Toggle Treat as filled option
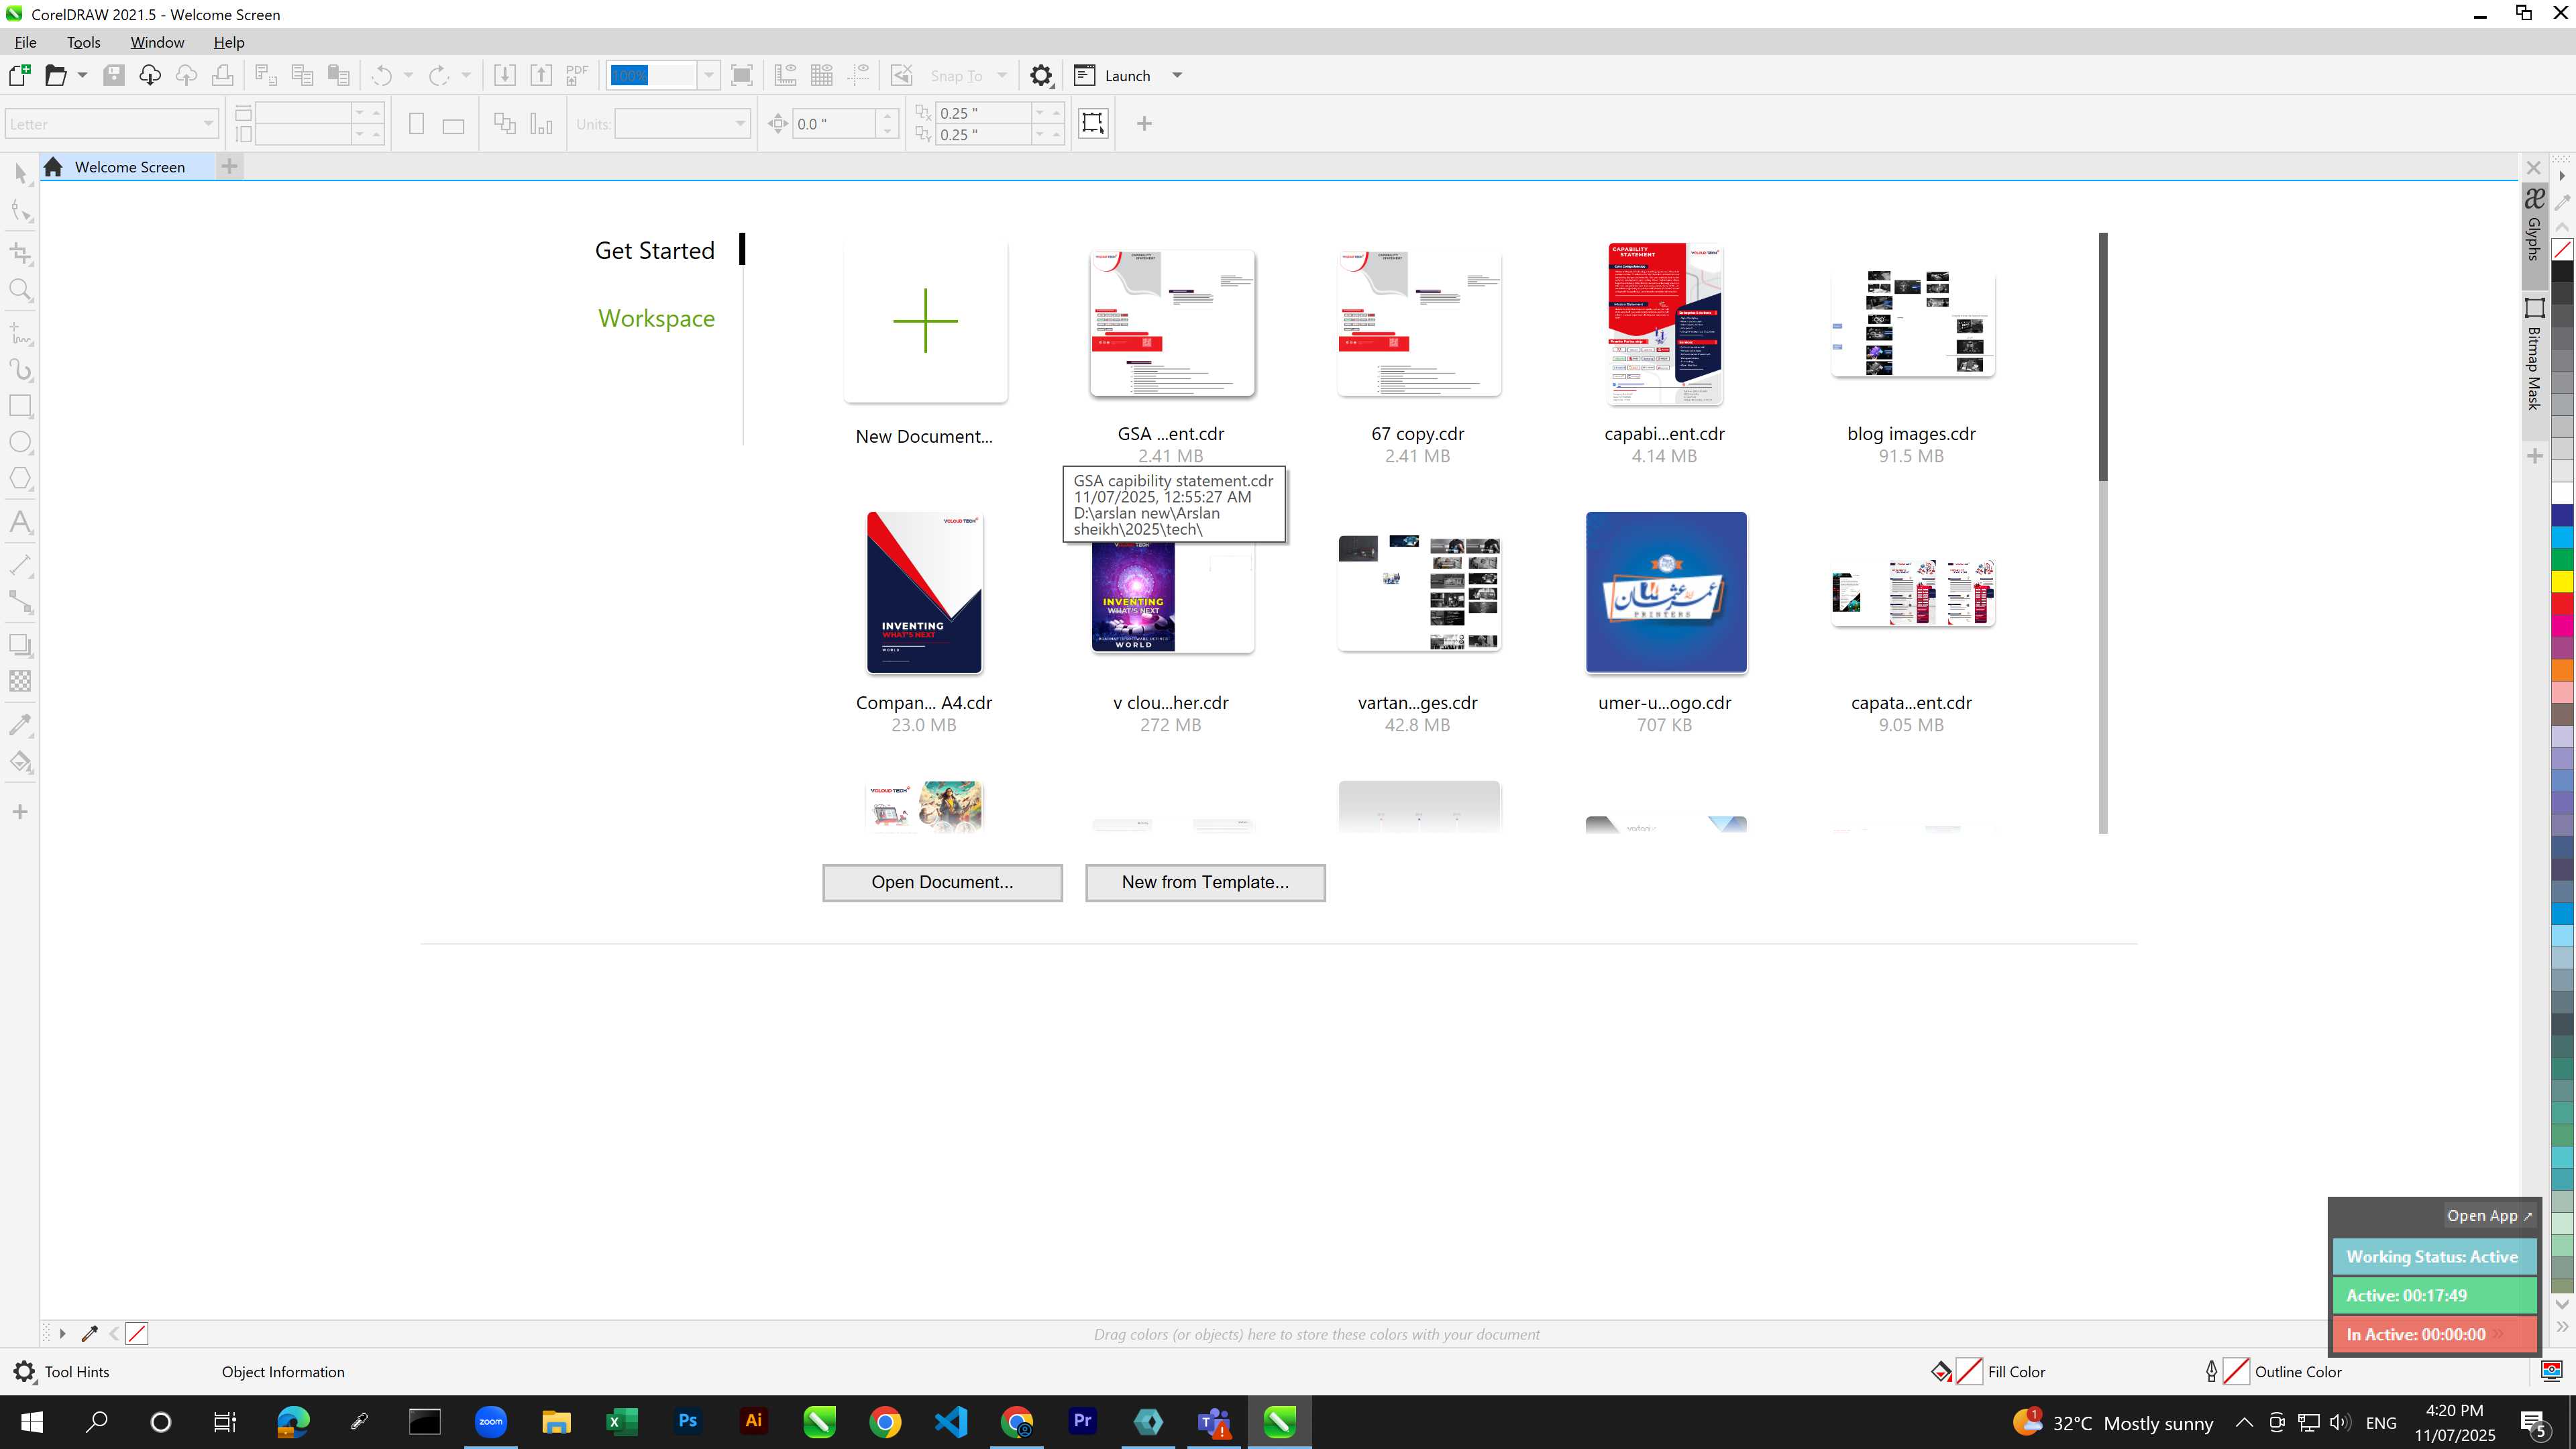This screenshot has width=2576, height=1449. click(x=1093, y=124)
